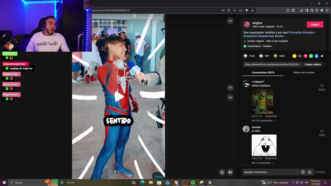Open the Brave Shields lion icon
Image resolution: width=331 pixels, height=186 pixels.
pos(246,10)
